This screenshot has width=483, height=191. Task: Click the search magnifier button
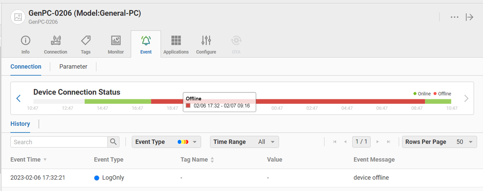[x=114, y=142]
